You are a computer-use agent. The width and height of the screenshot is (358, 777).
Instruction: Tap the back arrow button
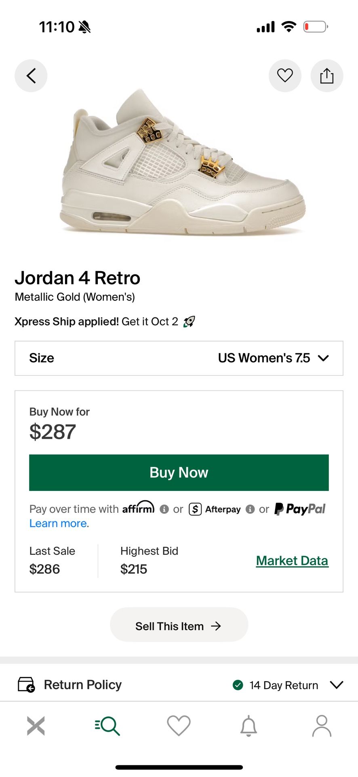click(x=31, y=76)
